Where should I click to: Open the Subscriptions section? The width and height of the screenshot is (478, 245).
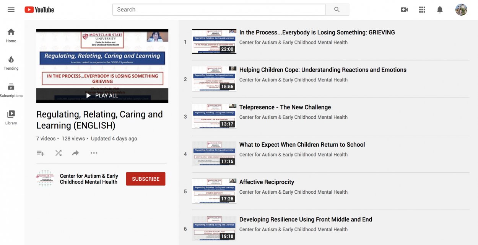pos(11,89)
